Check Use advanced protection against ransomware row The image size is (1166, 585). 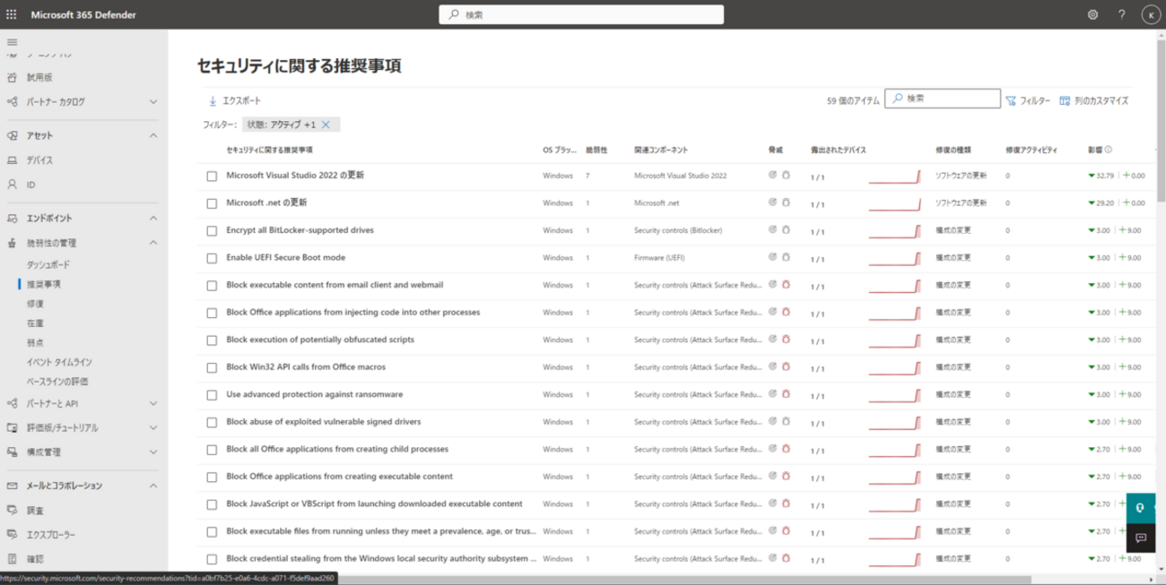click(212, 395)
